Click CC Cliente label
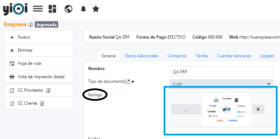This screenshot has height=139, width=280. 27,103
